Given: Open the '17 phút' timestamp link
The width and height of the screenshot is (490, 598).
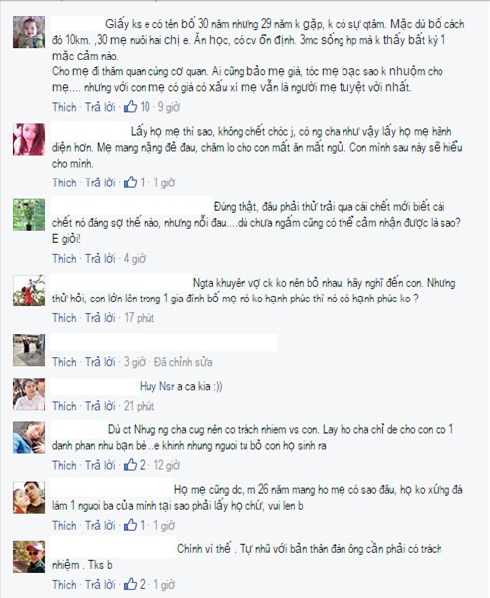Looking at the screenshot, I should coord(139,318).
